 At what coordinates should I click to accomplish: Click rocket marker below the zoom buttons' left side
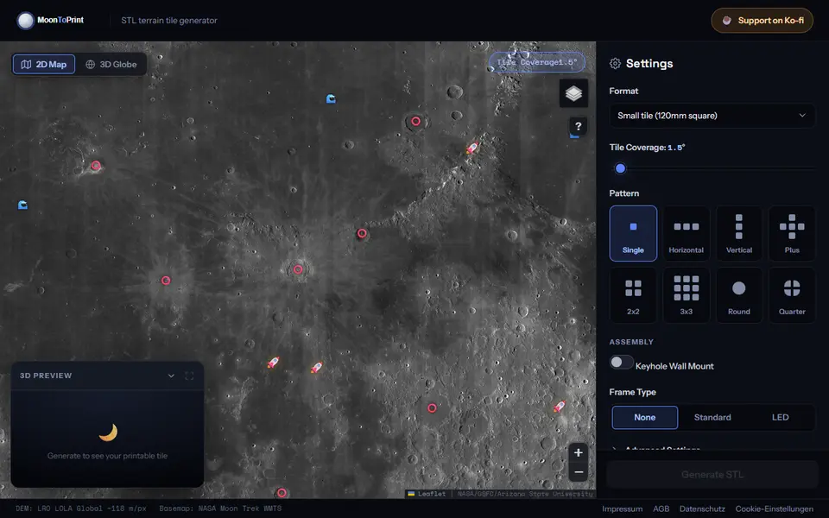[559, 407]
